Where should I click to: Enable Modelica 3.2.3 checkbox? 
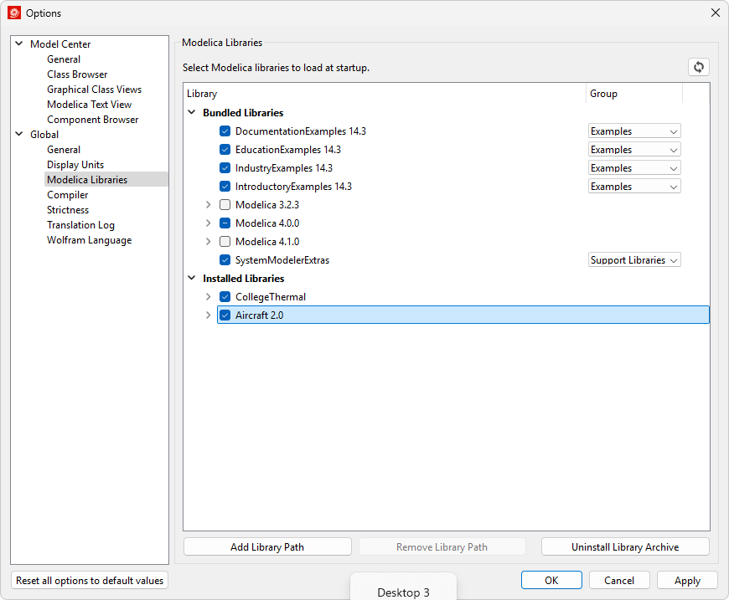click(x=225, y=205)
